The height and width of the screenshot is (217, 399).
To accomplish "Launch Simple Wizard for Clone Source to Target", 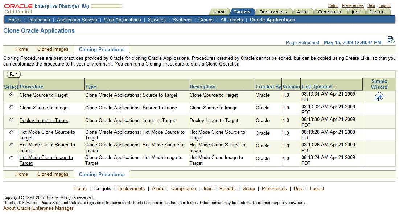I will (x=379, y=97).
